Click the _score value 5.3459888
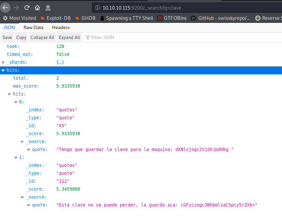 pos(68,189)
